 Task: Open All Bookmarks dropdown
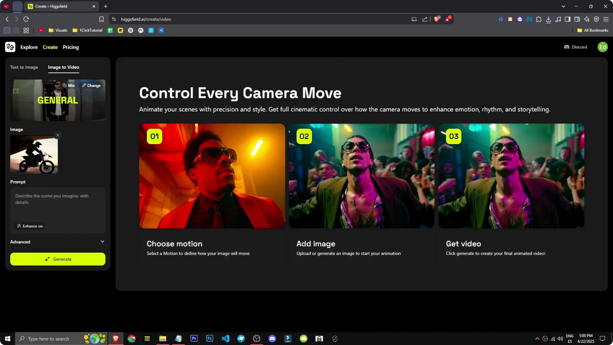pos(592,30)
